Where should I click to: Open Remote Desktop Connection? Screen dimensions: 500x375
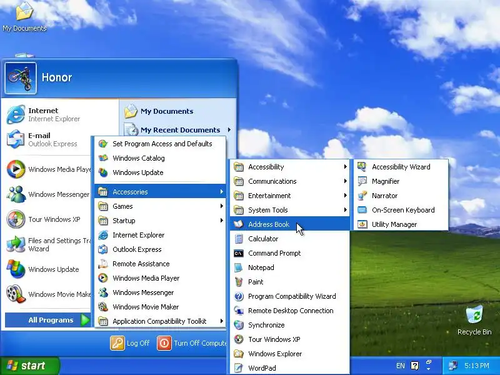[x=289, y=311]
